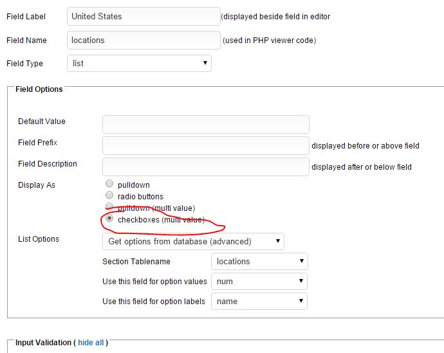
Task: Focus the Field Prefix text box
Action: tap(205, 145)
